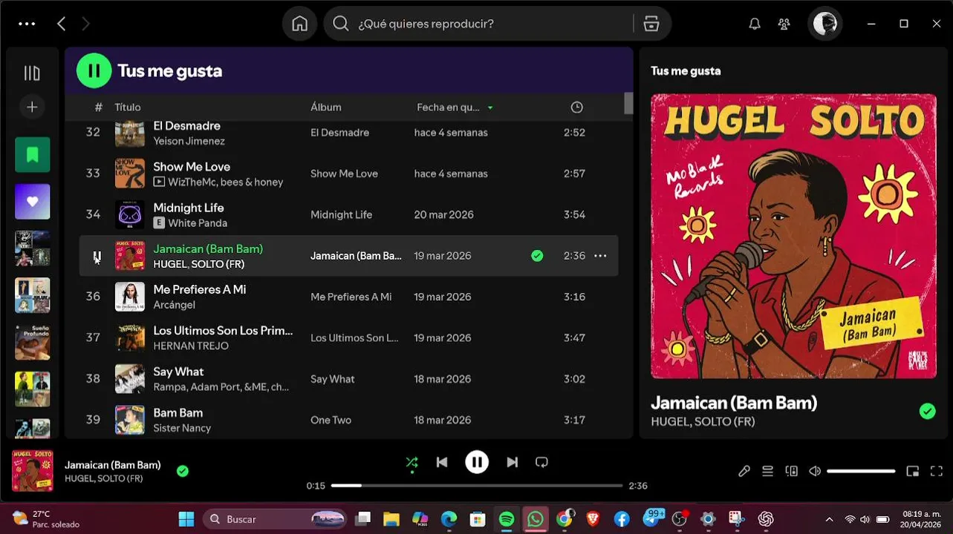Viewport: 953px width, 534px height.
Task: Open lyrics microphone icon
Action: (x=744, y=471)
